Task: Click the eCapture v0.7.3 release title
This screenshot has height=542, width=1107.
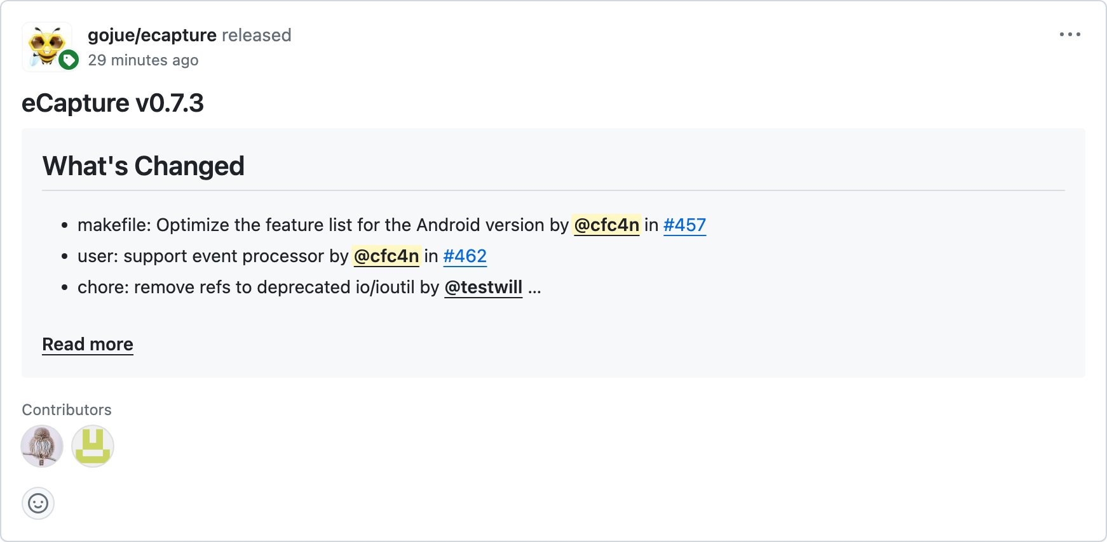Action: 113,103
